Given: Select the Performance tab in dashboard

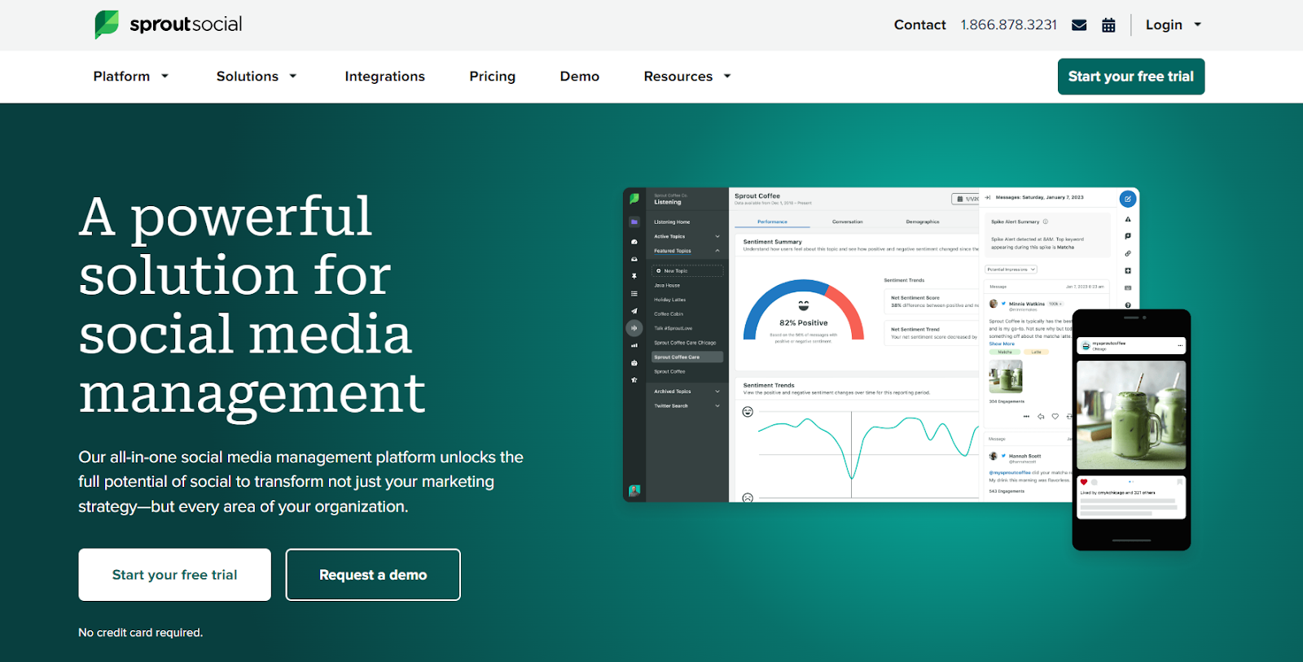Looking at the screenshot, I should pos(772,221).
